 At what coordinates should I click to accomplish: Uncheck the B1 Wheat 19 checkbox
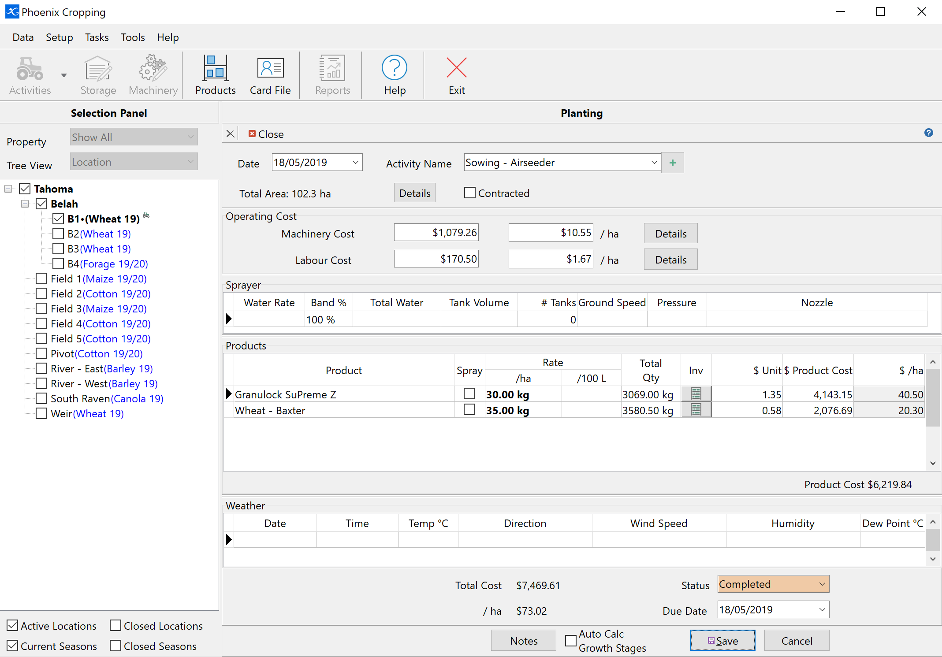[x=58, y=219]
